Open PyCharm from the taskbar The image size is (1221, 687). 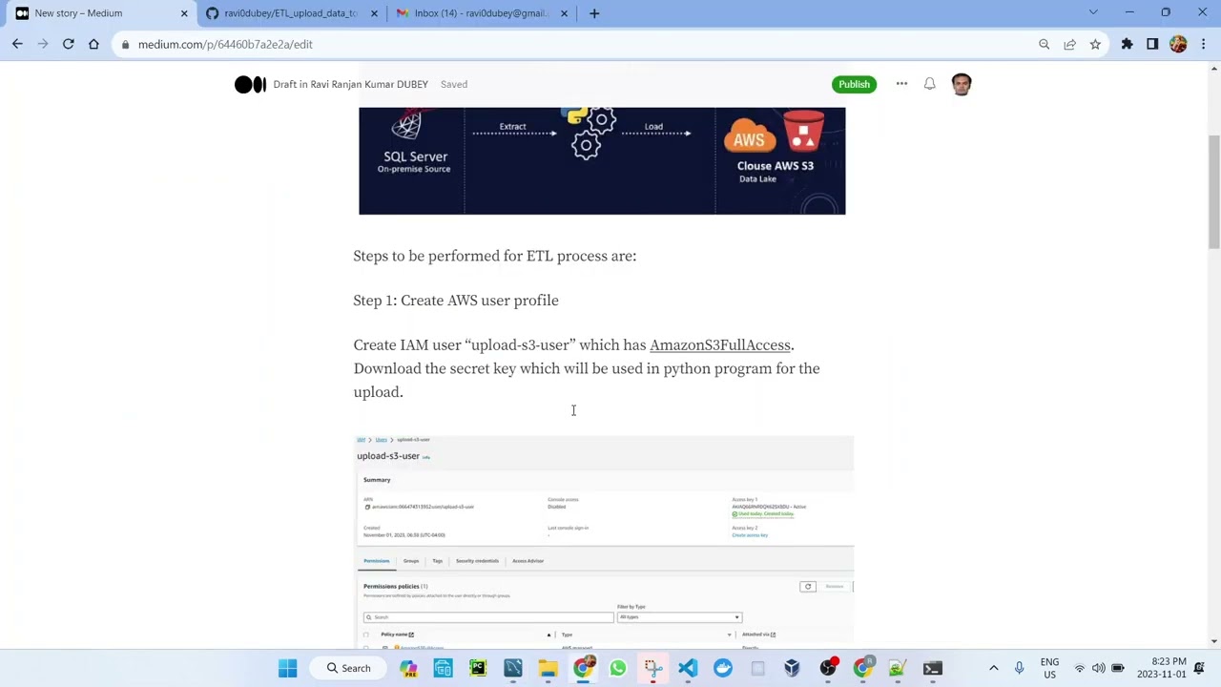point(478,668)
